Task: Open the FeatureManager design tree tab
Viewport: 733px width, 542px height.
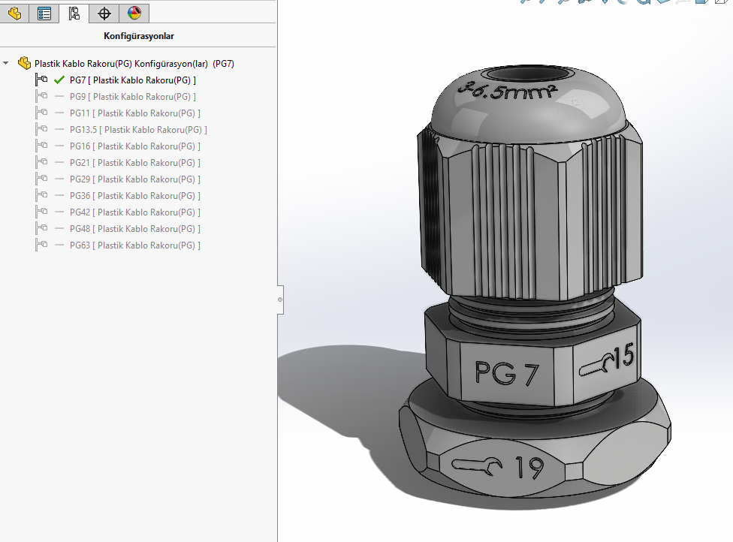Action: (x=14, y=13)
